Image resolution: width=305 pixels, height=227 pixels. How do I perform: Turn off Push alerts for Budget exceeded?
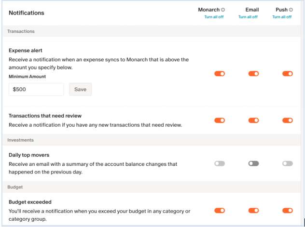tap(288, 210)
